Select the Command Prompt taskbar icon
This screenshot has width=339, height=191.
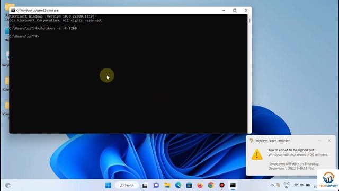[x=233, y=185]
